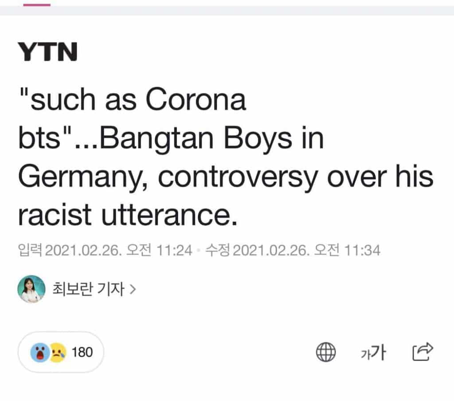Click the 180 reactions count

coord(82,353)
